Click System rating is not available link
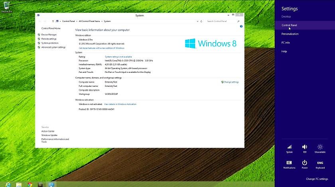335x187 pixels. (x=118, y=57)
